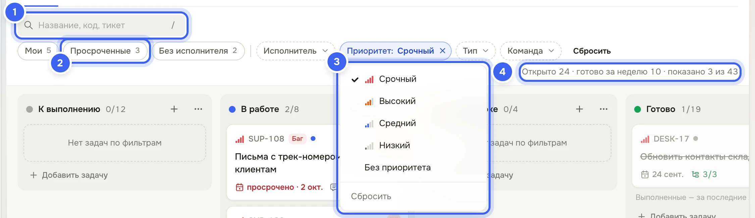
Task: Add a task via plus in the 0/4 column
Action: tap(579, 109)
